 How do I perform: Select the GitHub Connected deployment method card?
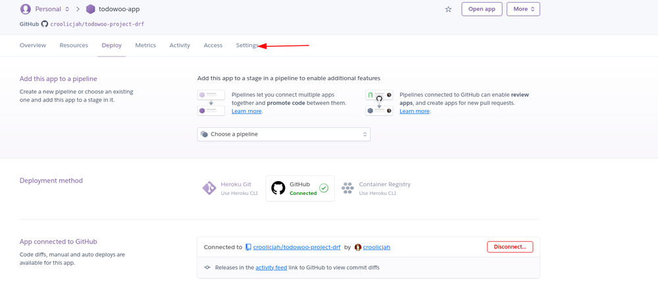click(300, 188)
